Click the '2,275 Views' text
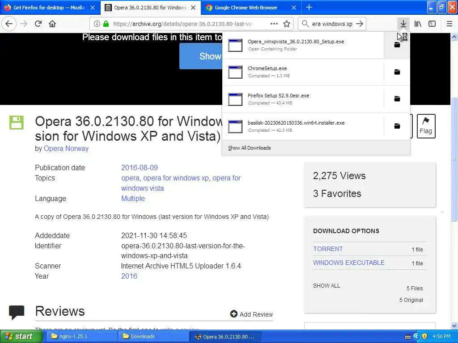 (x=339, y=176)
